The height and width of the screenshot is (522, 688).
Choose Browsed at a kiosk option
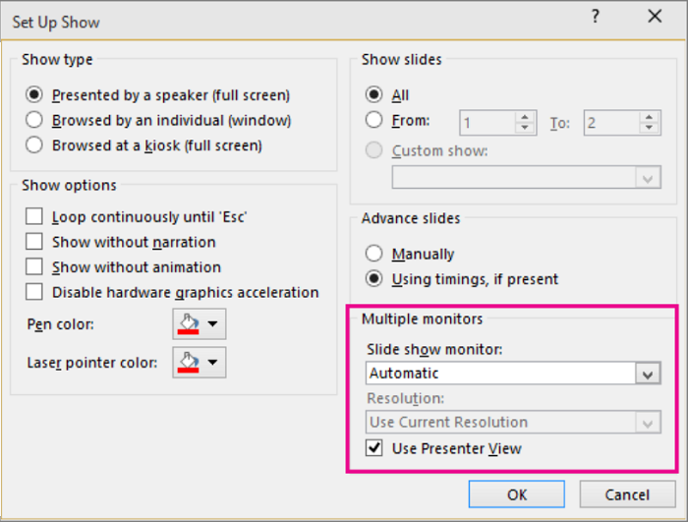click(34, 145)
